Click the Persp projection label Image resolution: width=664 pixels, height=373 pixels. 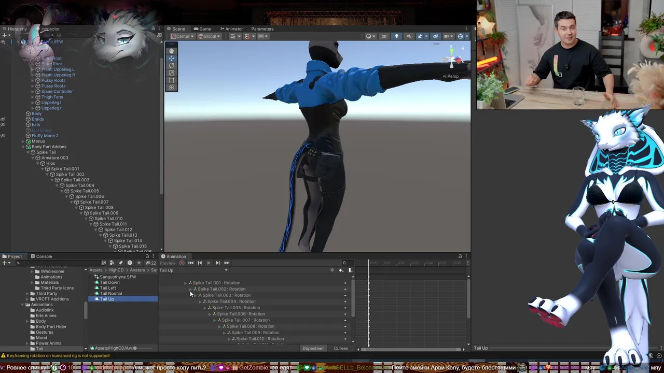coord(451,76)
